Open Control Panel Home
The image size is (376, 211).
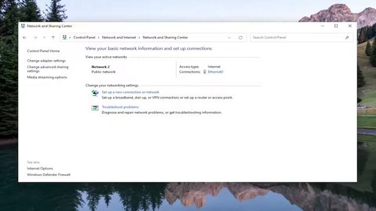pyautogui.click(x=43, y=51)
